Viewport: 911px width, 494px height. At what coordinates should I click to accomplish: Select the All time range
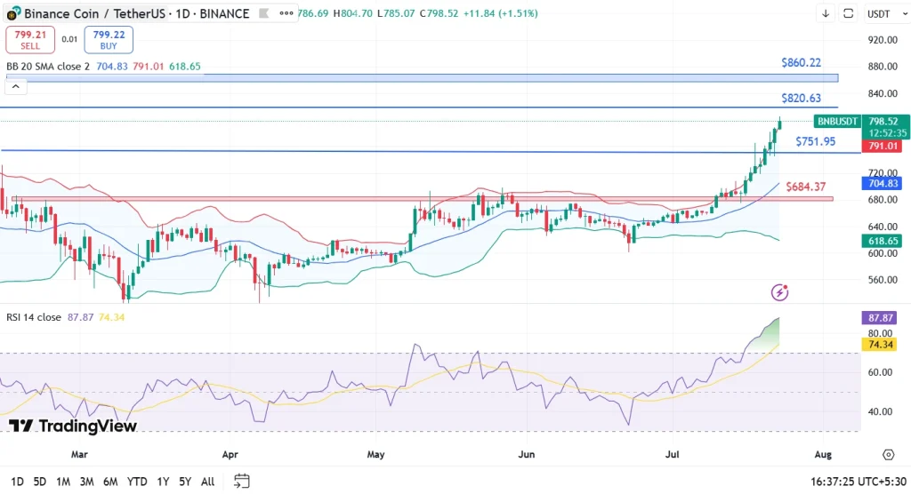point(207,482)
